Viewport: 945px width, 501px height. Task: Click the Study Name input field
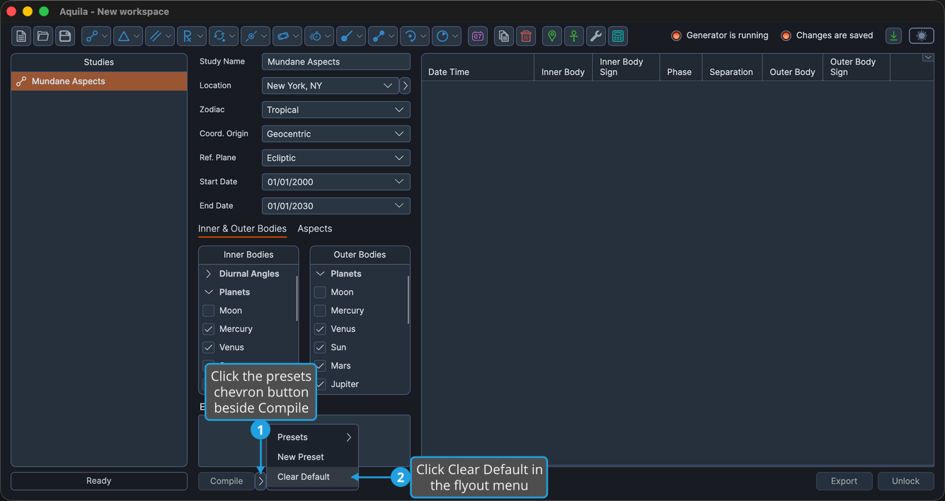(336, 62)
